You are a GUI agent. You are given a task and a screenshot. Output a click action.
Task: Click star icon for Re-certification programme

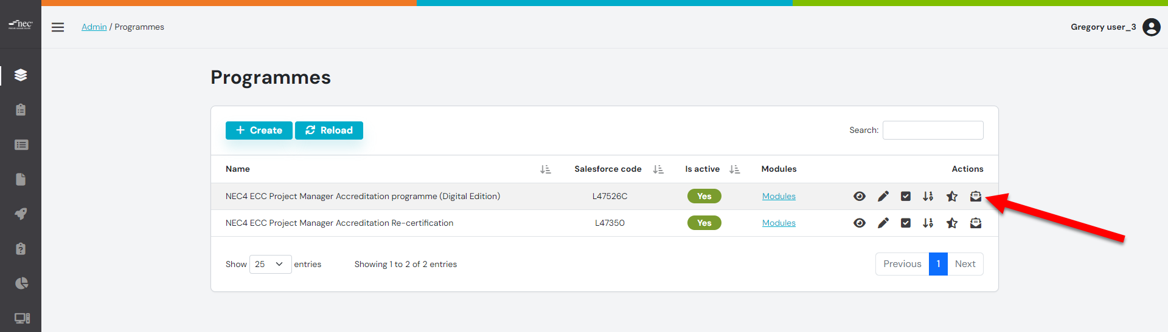(952, 223)
